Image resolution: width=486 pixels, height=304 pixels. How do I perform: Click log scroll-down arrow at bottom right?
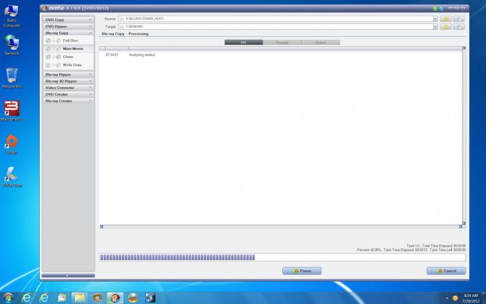tap(464, 223)
